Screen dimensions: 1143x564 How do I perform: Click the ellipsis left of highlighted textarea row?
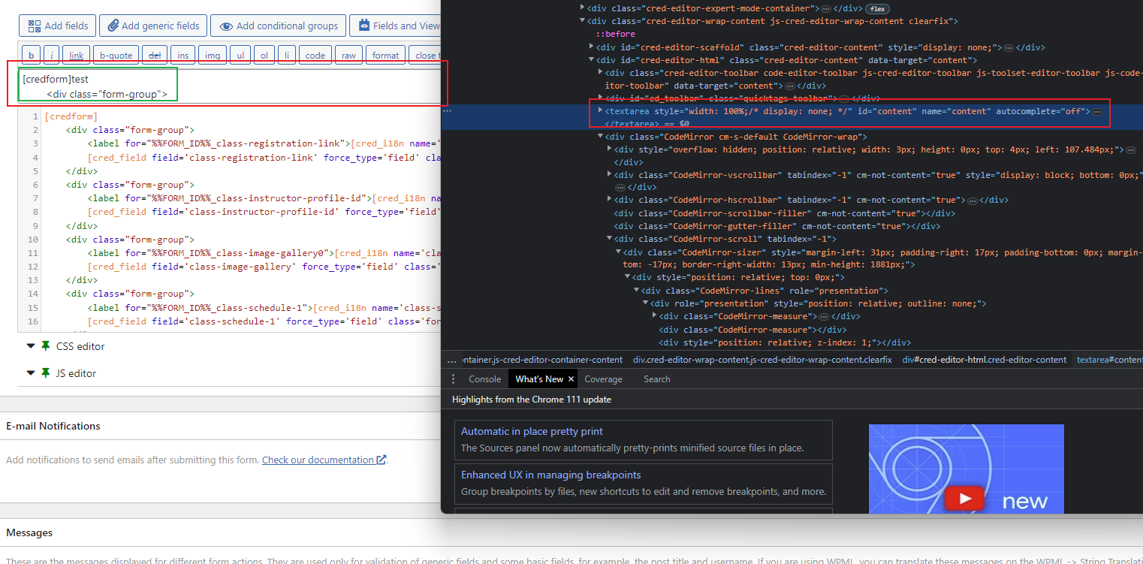(448, 111)
